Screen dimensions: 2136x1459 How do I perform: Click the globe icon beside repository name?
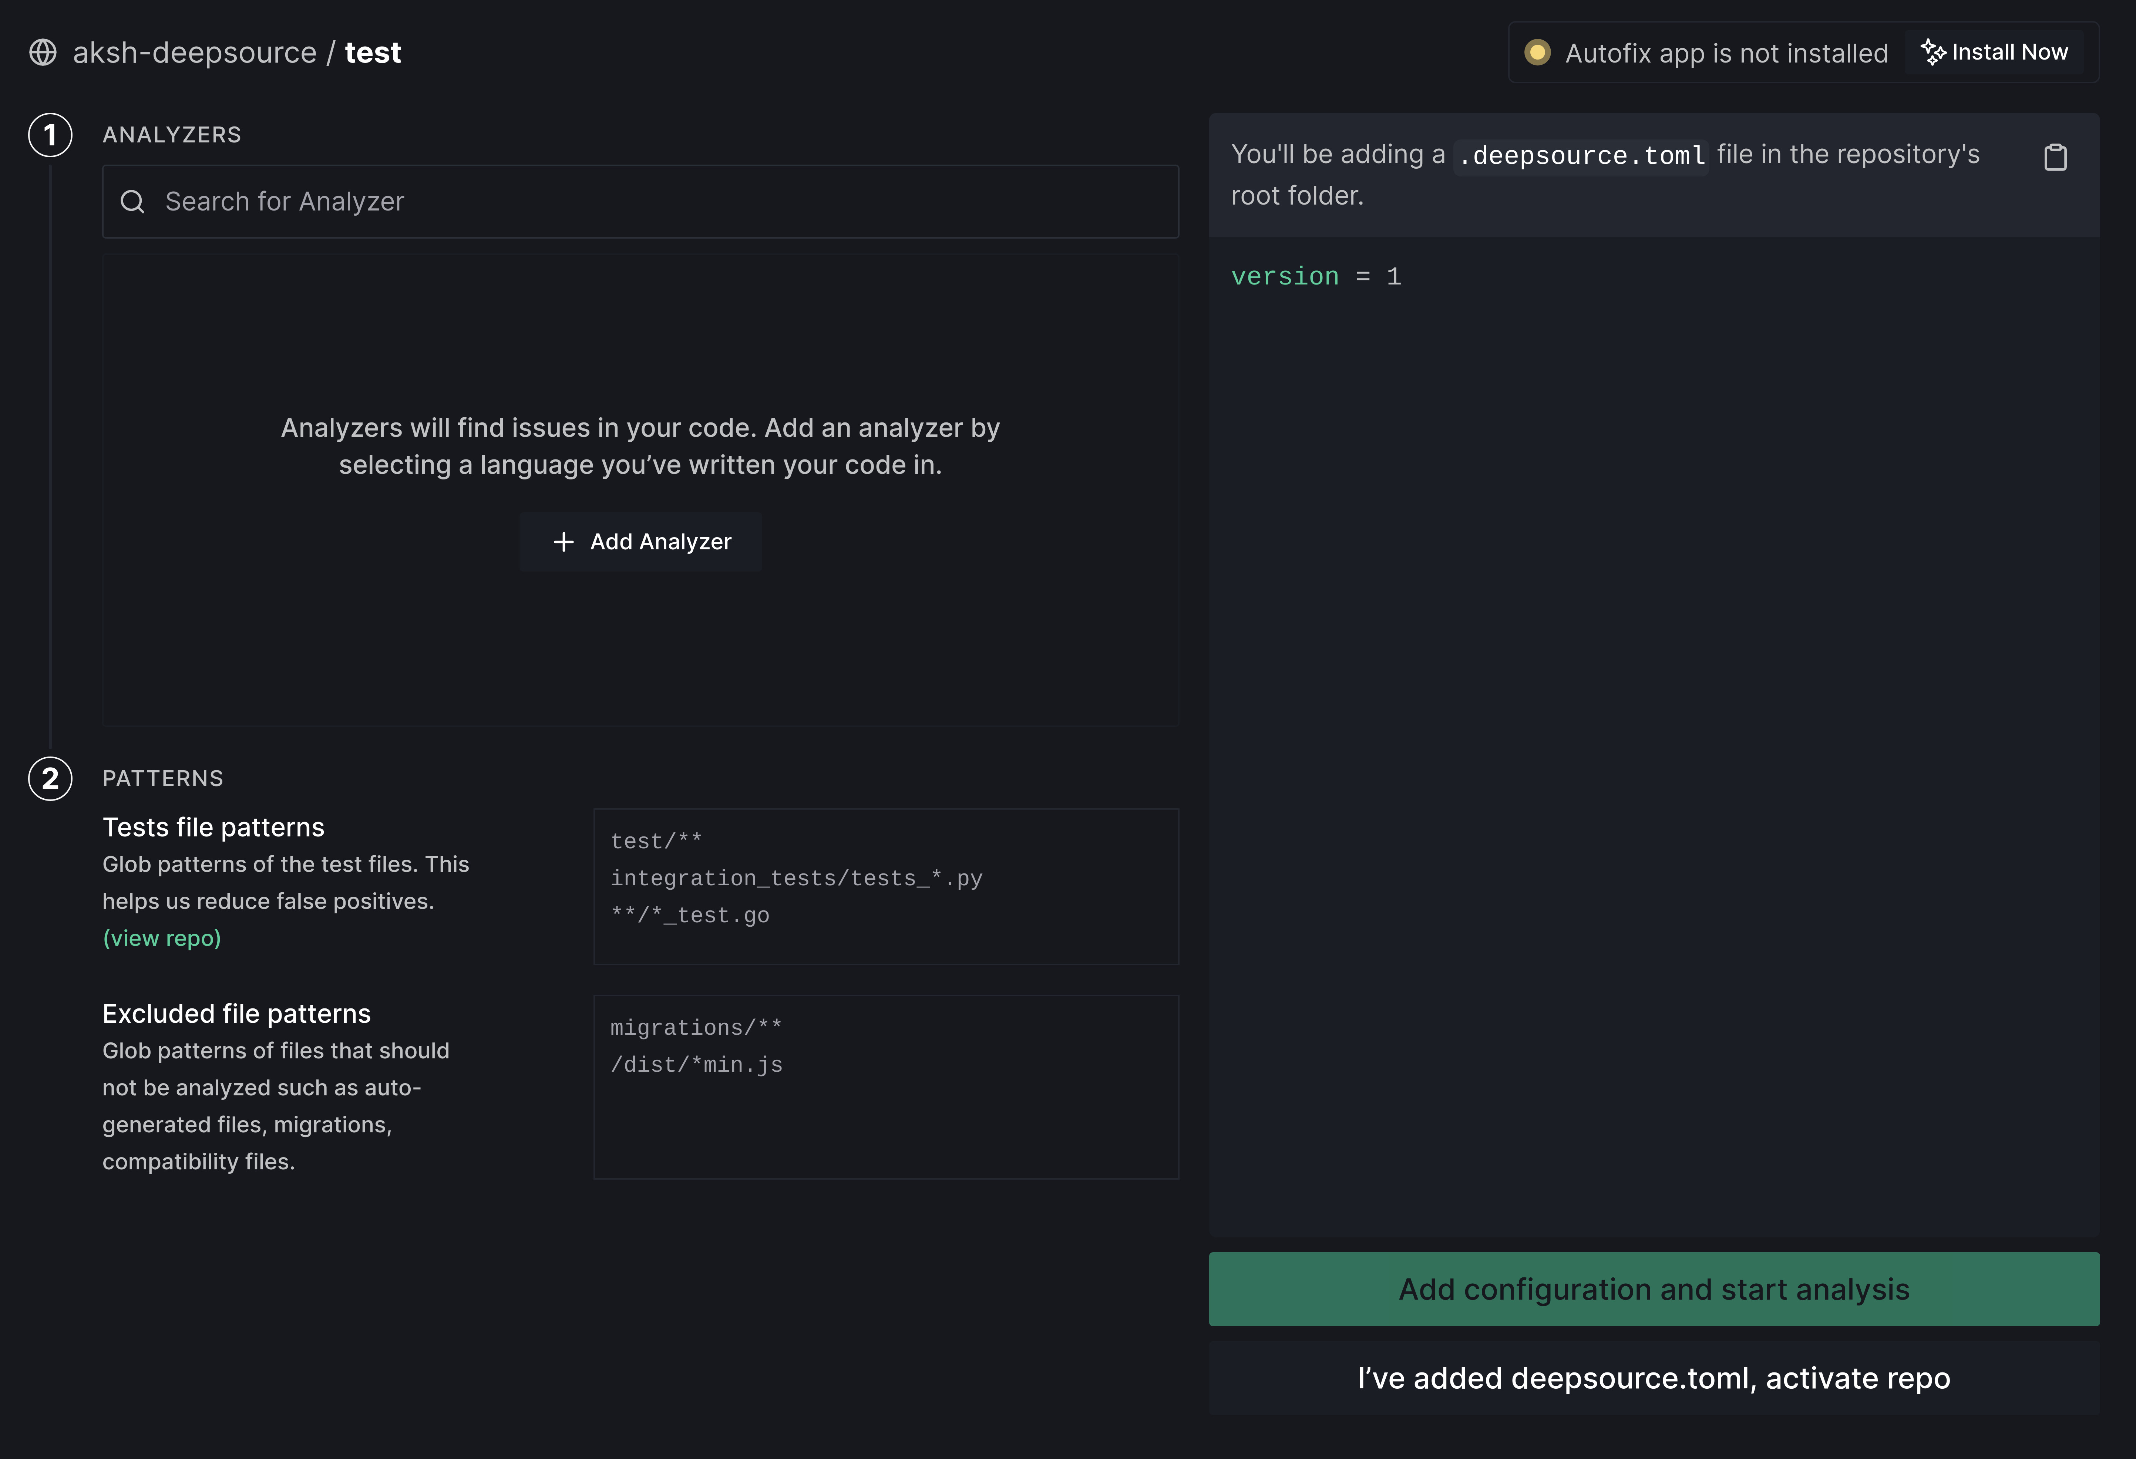click(42, 53)
